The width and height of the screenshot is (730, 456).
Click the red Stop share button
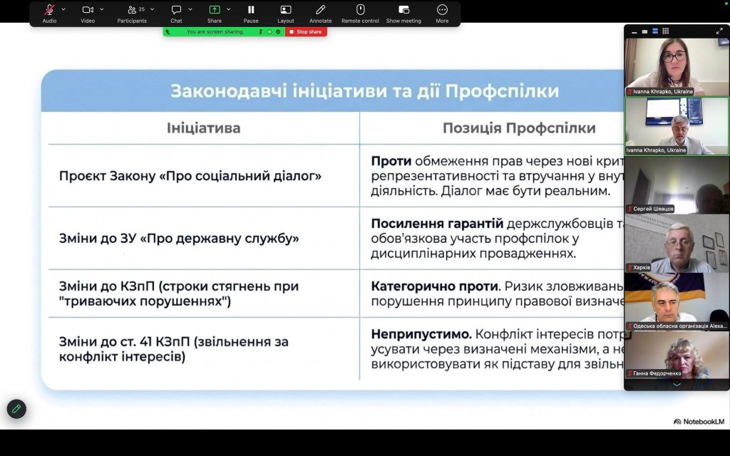tap(306, 31)
